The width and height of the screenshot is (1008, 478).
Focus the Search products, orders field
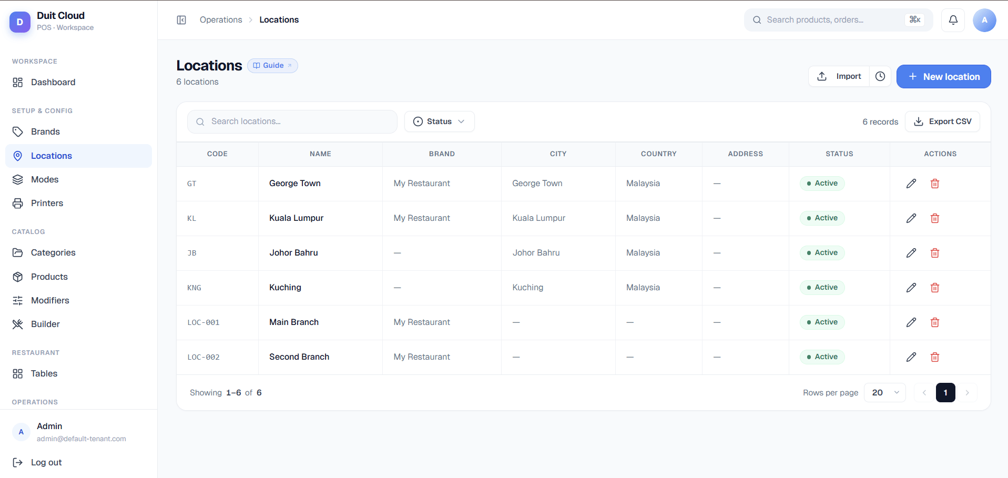tap(838, 20)
